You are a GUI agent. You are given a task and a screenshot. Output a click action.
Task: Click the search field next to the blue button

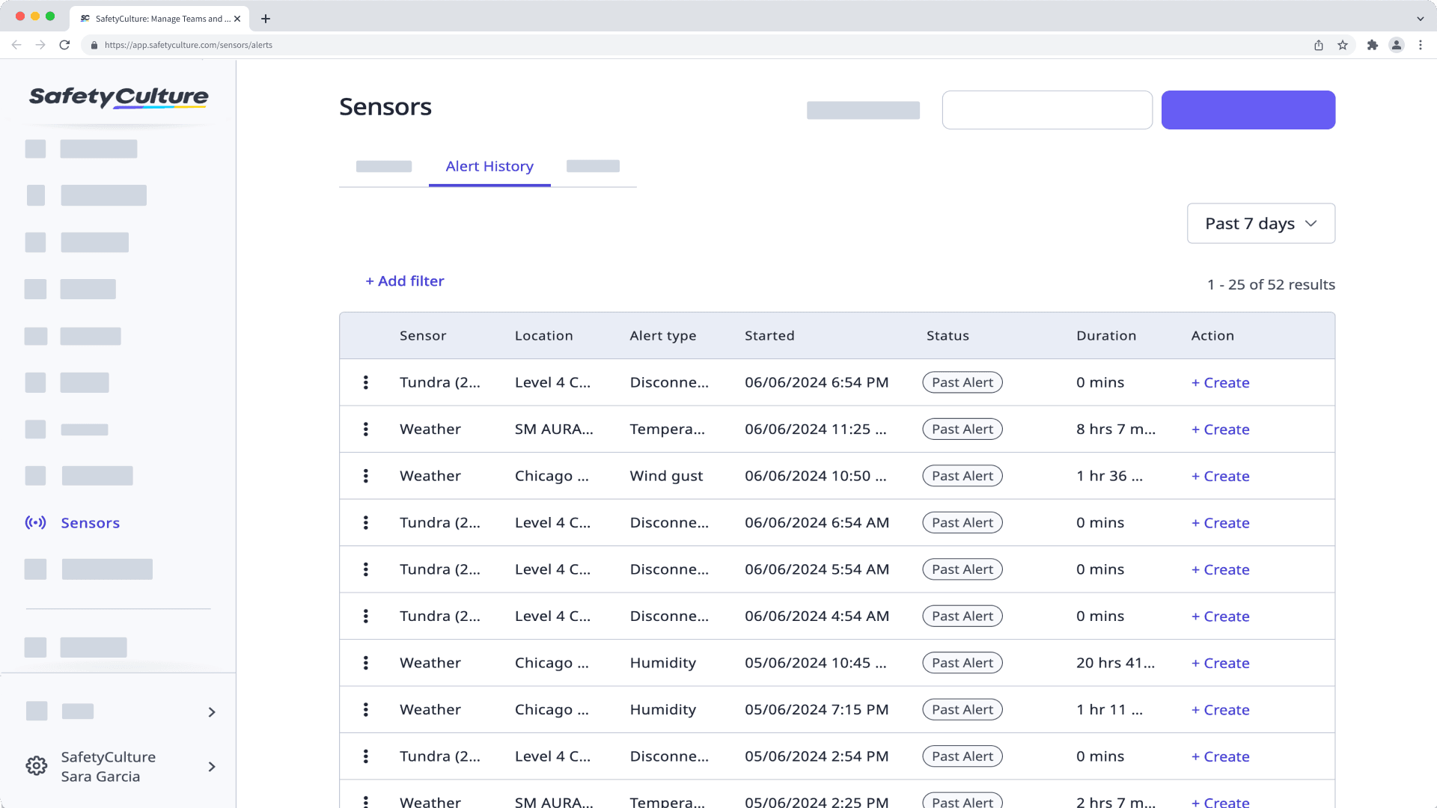click(x=1047, y=109)
